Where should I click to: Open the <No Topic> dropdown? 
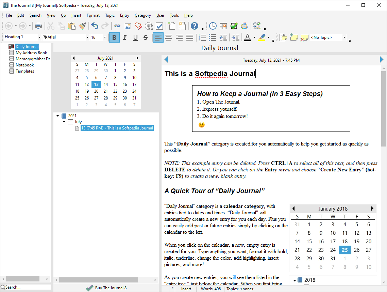[x=344, y=37]
